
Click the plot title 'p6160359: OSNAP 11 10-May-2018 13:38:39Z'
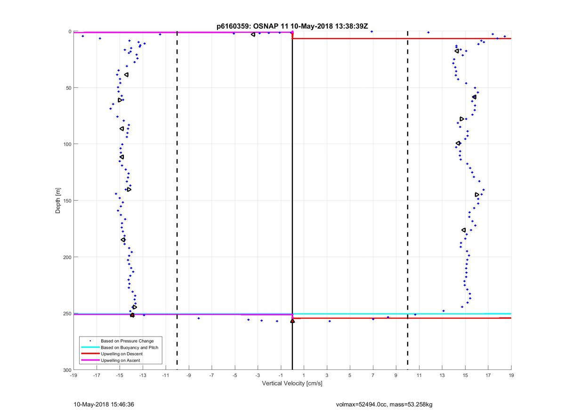(x=292, y=26)
